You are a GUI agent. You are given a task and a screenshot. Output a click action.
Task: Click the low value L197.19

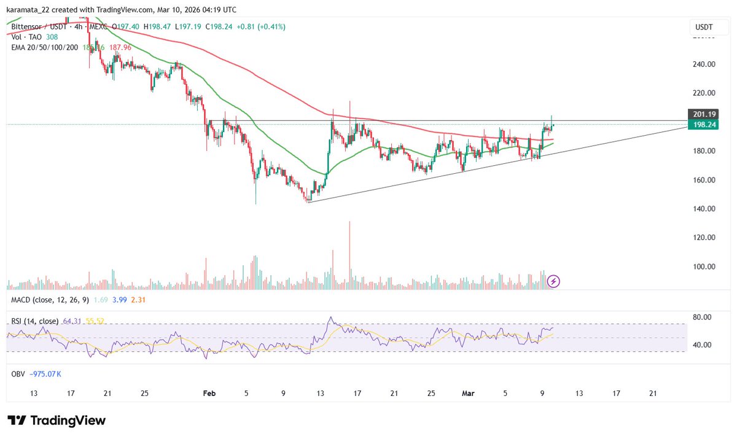(x=188, y=26)
